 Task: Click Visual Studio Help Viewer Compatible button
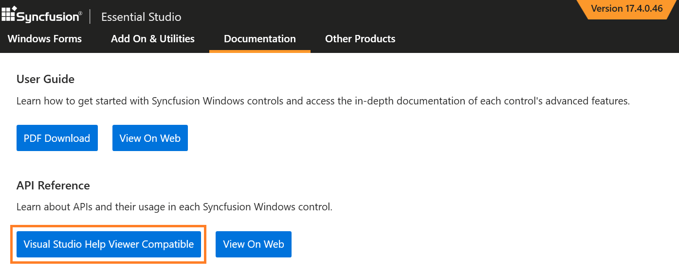[x=109, y=244]
